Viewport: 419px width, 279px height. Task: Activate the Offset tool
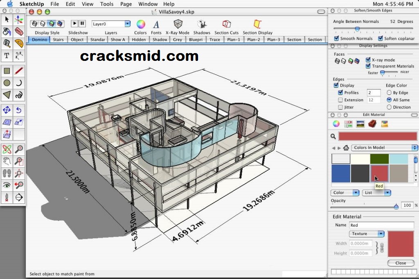pyautogui.click(x=7, y=122)
